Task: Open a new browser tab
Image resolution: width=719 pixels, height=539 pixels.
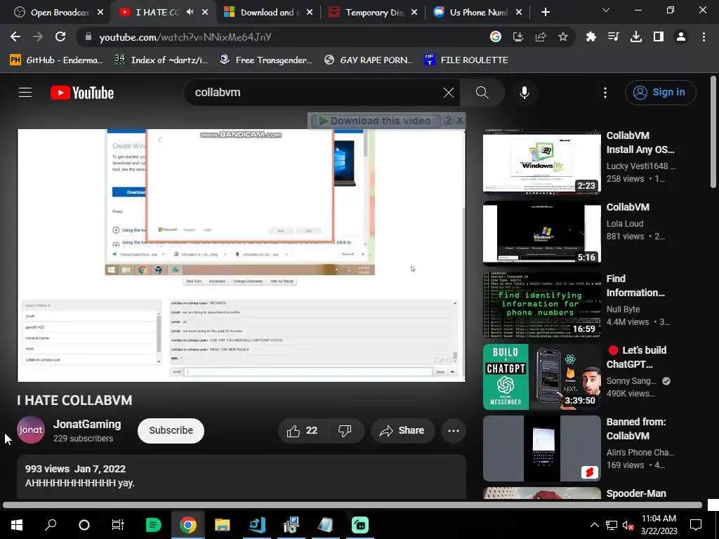Action: point(545,13)
